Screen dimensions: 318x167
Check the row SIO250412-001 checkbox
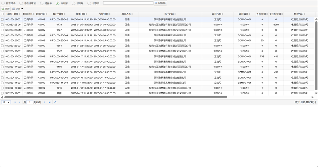[x=2, y=93]
